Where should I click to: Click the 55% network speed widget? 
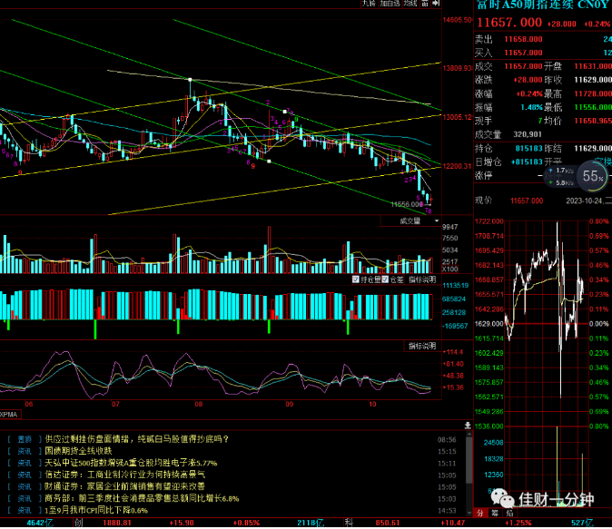pos(593,176)
